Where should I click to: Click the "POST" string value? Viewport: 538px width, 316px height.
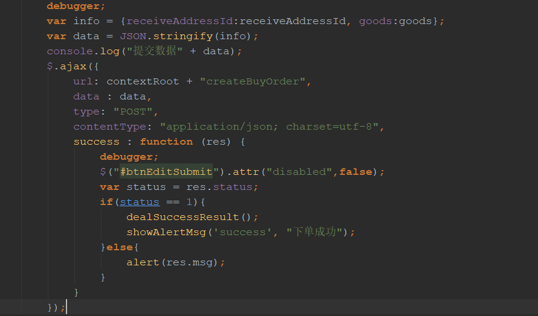click(133, 112)
